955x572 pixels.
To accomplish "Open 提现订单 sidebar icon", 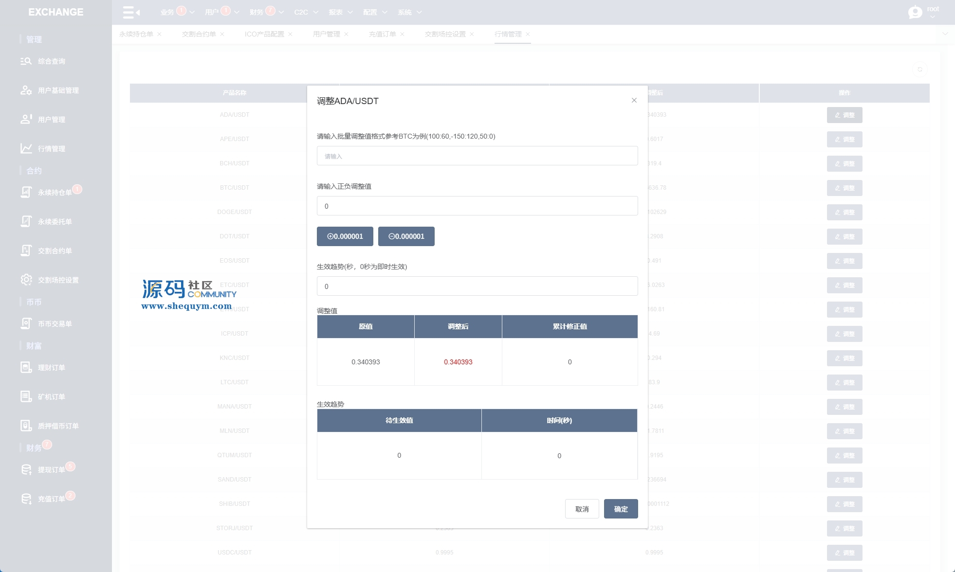I will (26, 469).
